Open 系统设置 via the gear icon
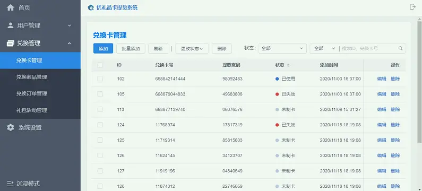The image size is (422, 191). pyautogui.click(x=10, y=127)
